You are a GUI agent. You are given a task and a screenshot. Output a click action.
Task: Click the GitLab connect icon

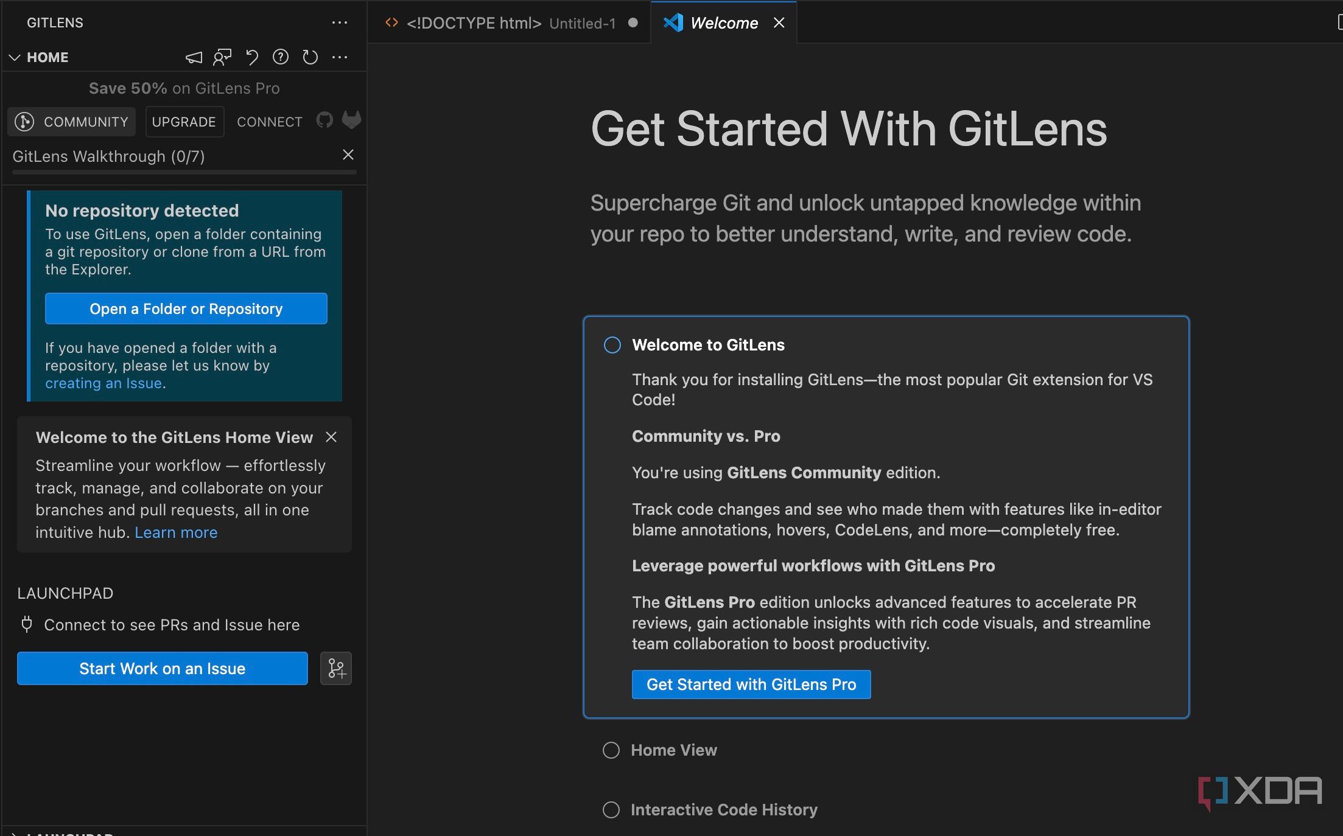352,120
